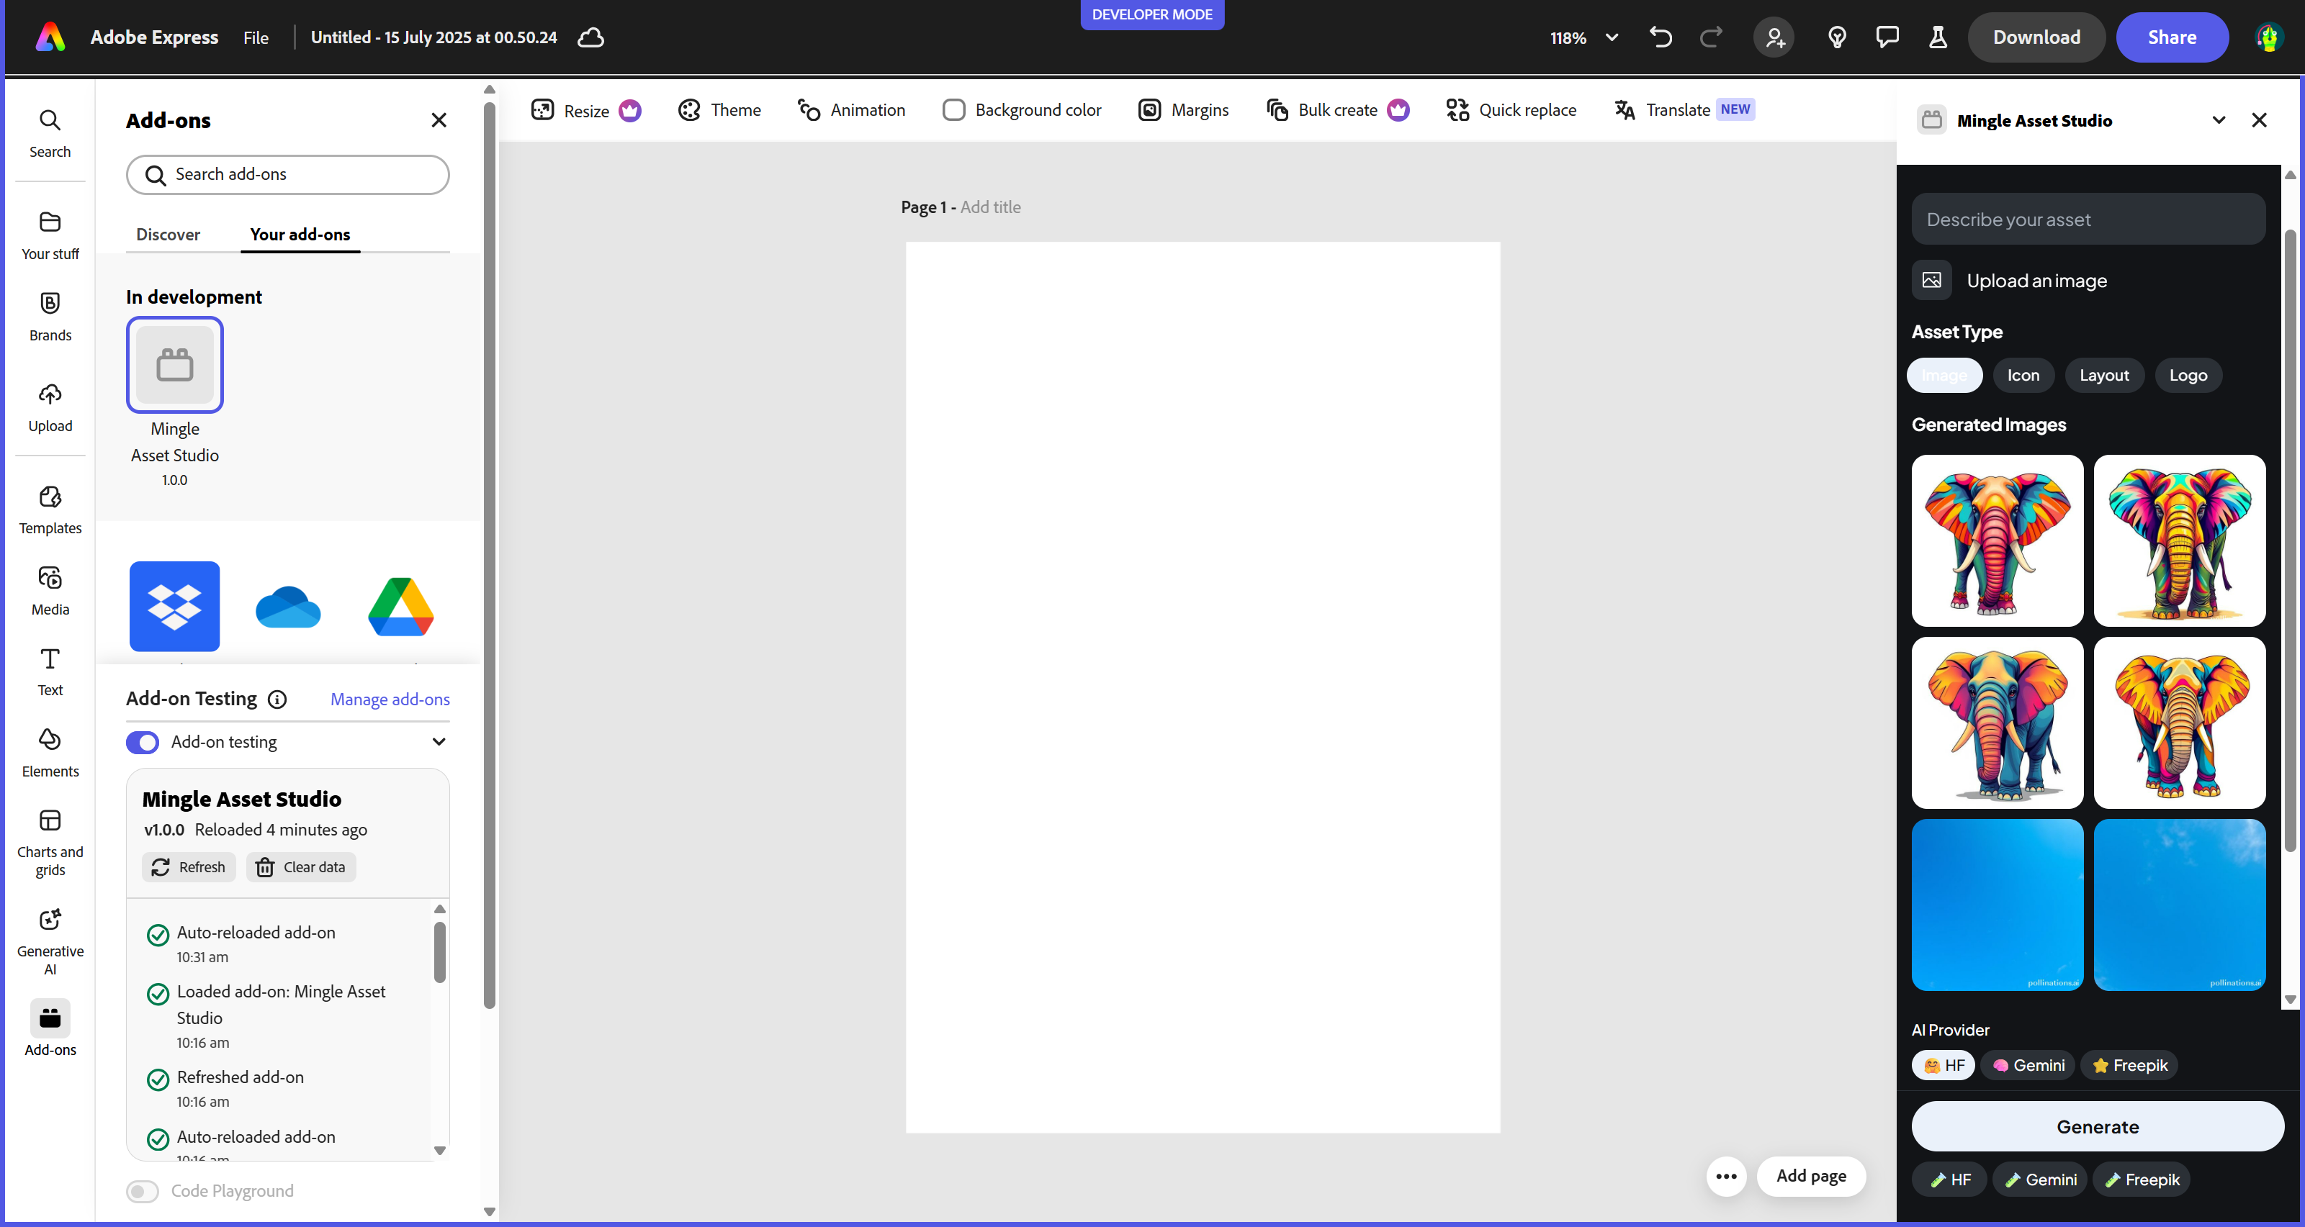The image size is (2305, 1227).
Task: Open the zoom level dropdown
Action: pos(1612,37)
